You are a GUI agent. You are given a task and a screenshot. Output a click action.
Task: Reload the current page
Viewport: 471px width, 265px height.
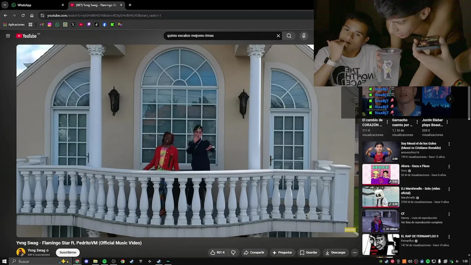[23, 15]
